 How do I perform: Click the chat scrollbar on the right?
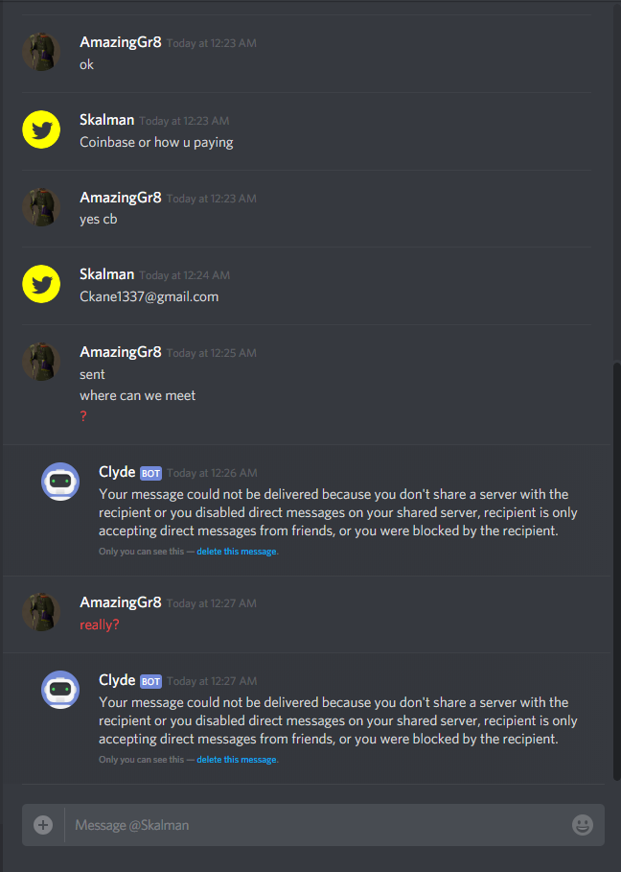(616, 571)
